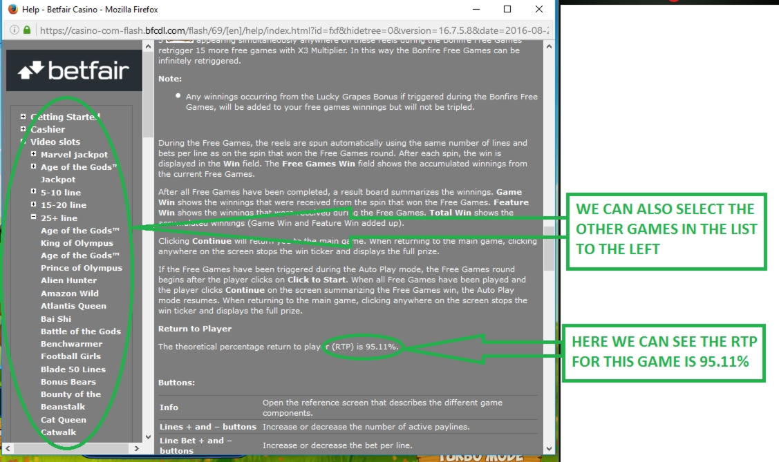This screenshot has width=779, height=462.
Task: Click the Buttons: heading
Action: [x=176, y=383]
